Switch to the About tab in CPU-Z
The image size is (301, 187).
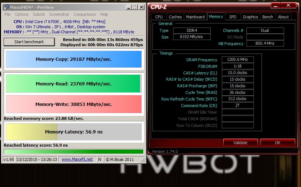pos(283,17)
